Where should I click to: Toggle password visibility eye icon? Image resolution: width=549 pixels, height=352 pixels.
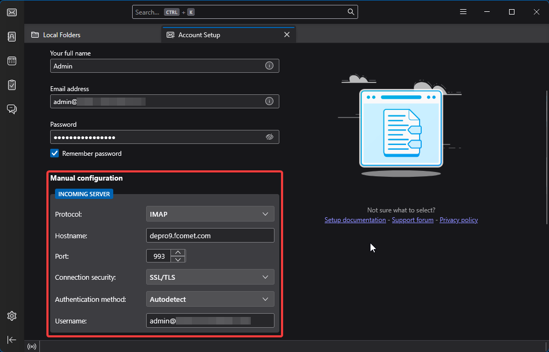click(x=270, y=137)
